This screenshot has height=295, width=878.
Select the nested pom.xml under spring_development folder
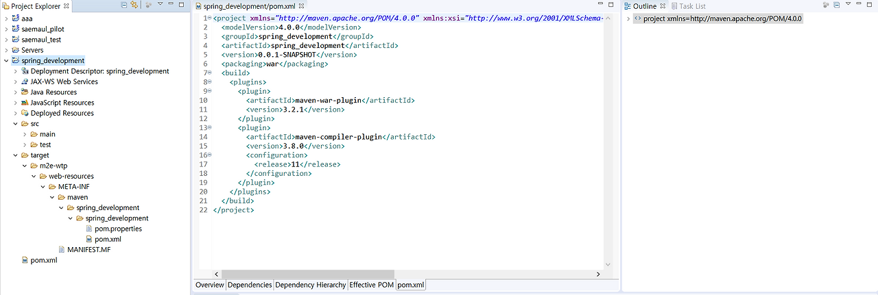(103, 239)
